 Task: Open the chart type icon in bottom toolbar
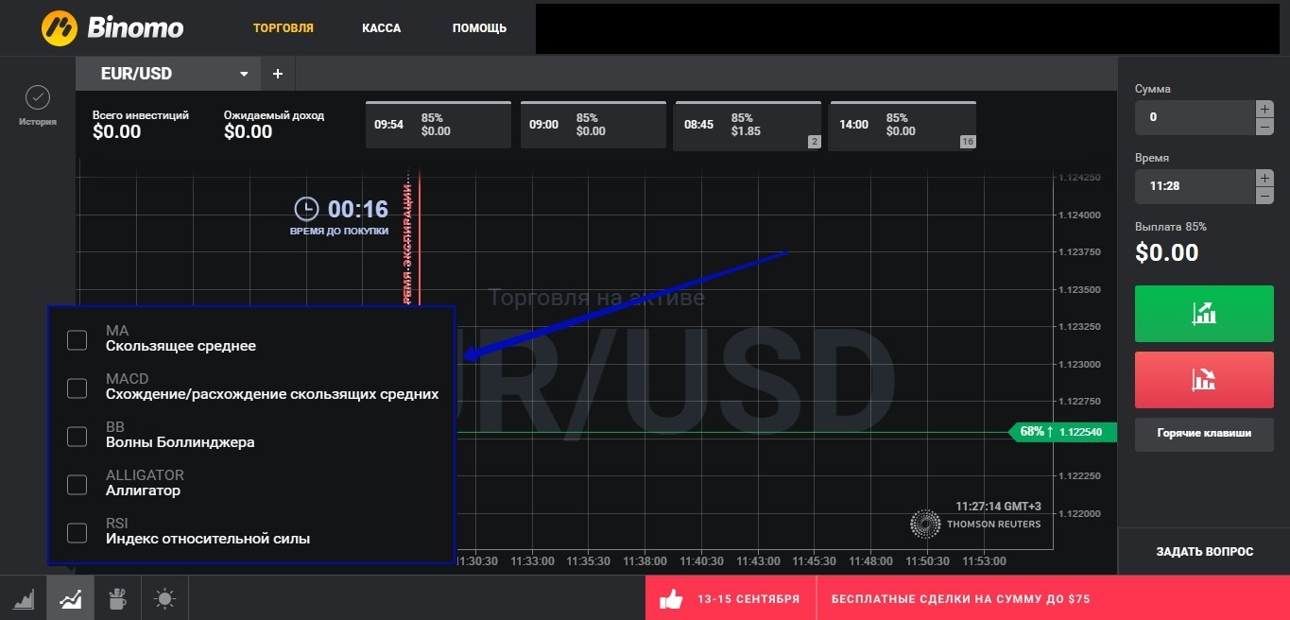tap(24, 598)
